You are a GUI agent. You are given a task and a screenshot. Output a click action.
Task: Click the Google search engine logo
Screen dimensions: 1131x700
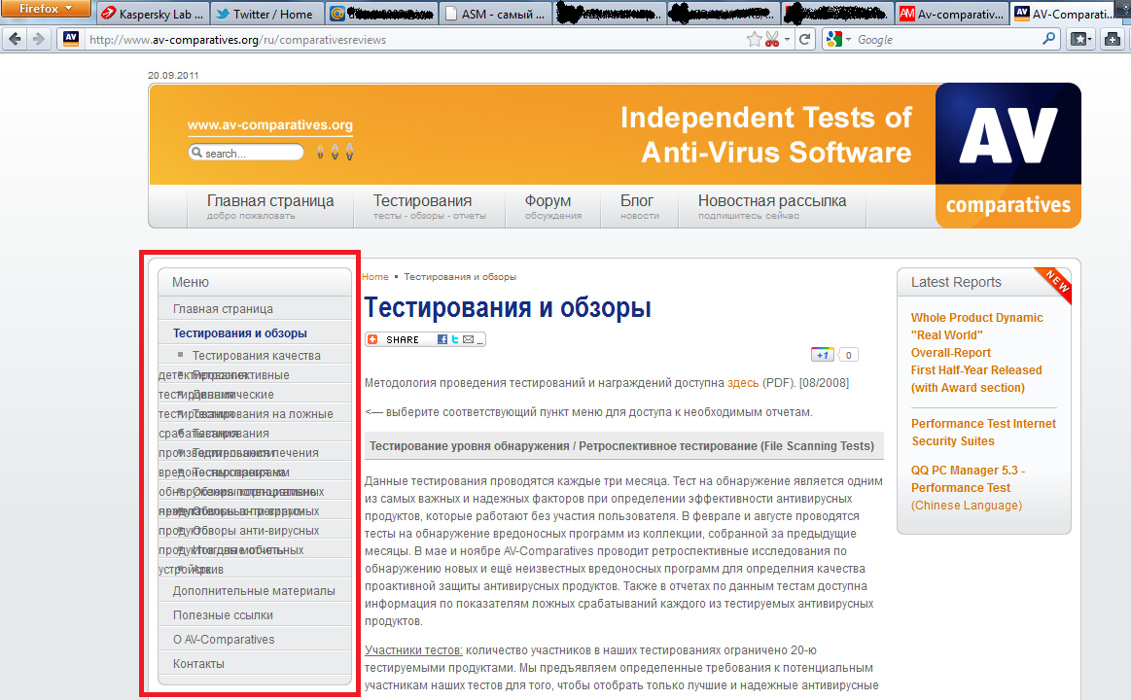coord(833,39)
